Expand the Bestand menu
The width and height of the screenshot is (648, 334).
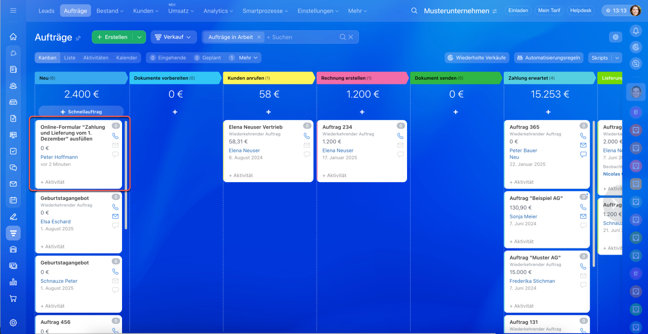point(110,11)
